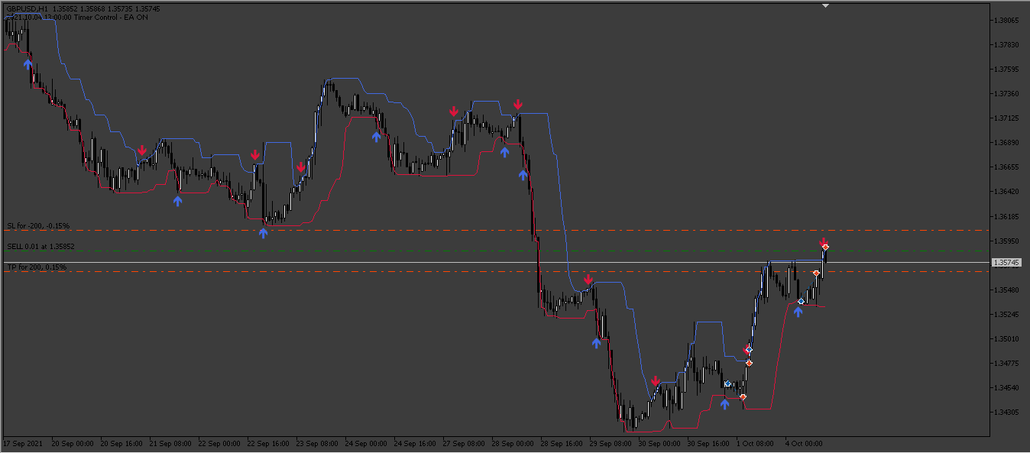Click the 17 Sep 2021 time axis label
Image resolution: width=1030 pixels, height=453 pixels.
pos(23,443)
